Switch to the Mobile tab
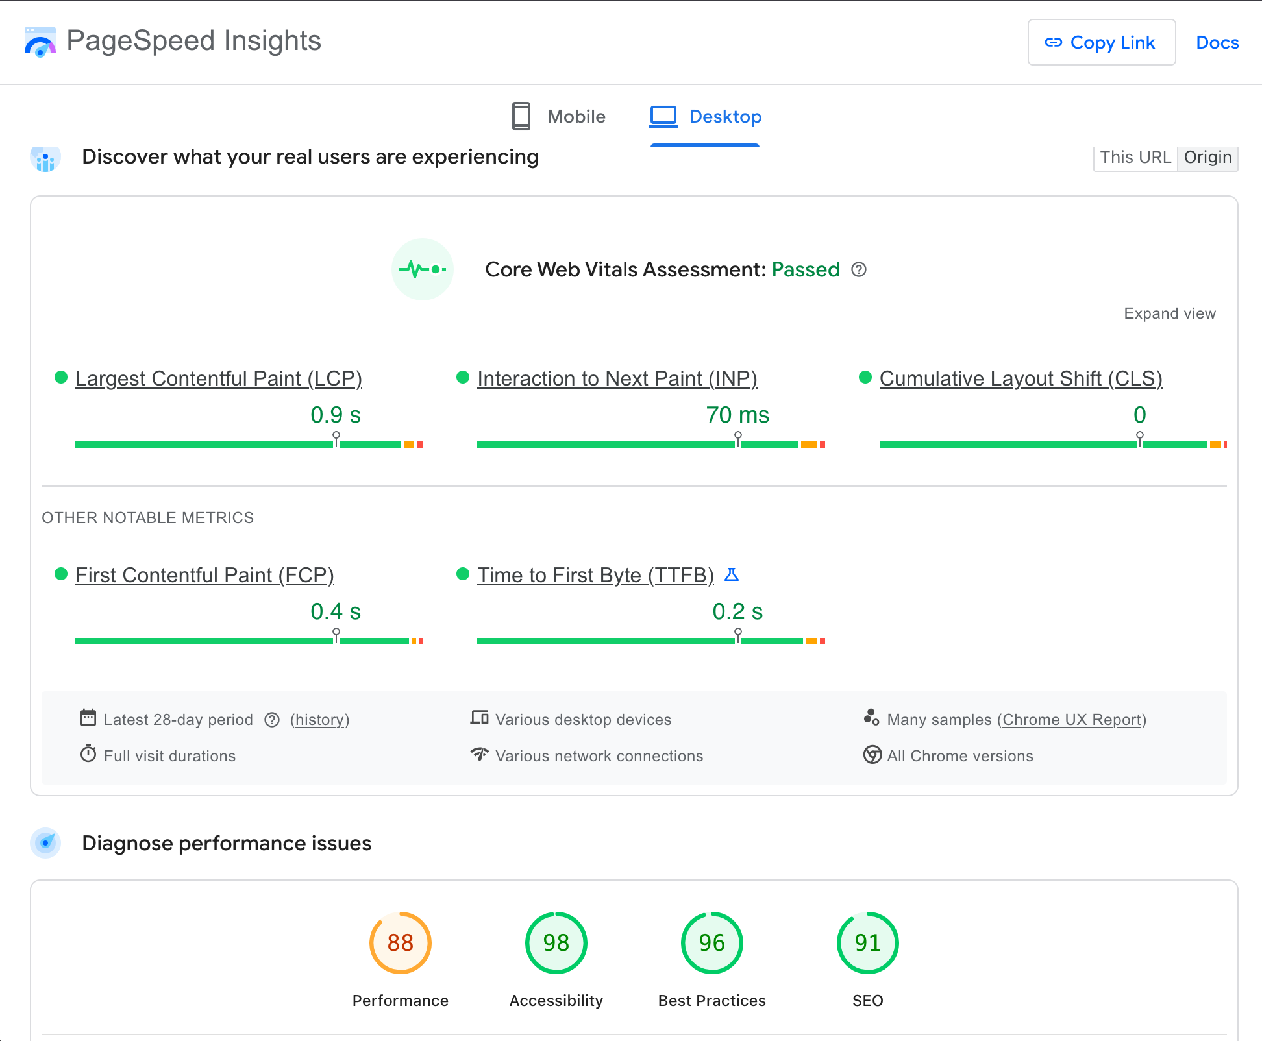The height and width of the screenshot is (1041, 1262). [x=559, y=117]
